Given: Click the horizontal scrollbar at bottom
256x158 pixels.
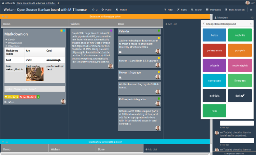Looking at the screenshot, I should pyautogui.click(x=105, y=154).
